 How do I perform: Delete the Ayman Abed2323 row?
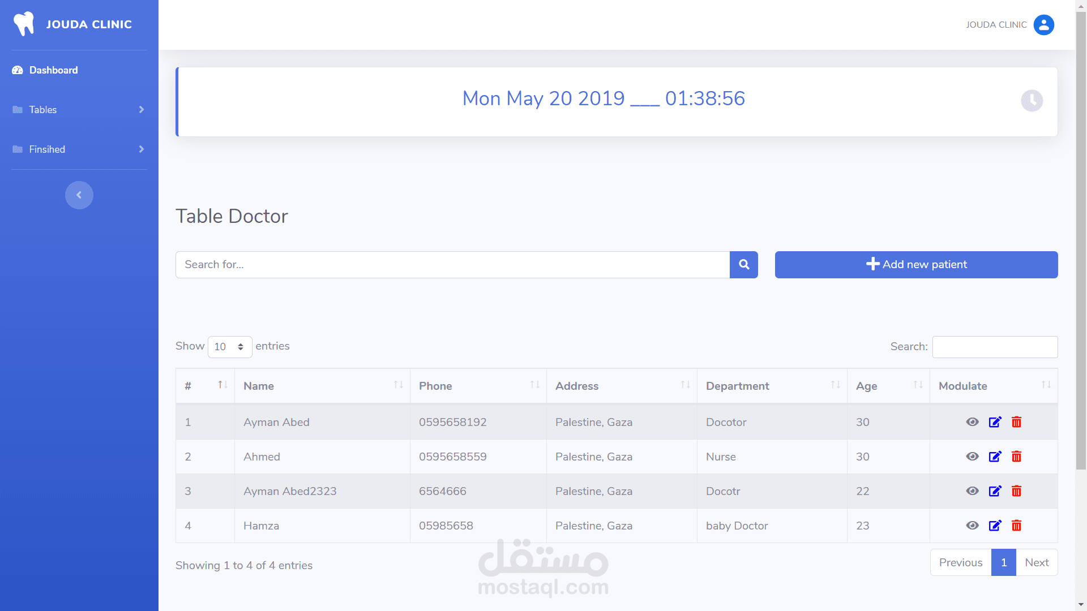1016,491
